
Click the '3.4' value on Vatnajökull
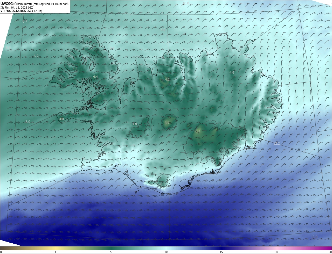click(198, 131)
